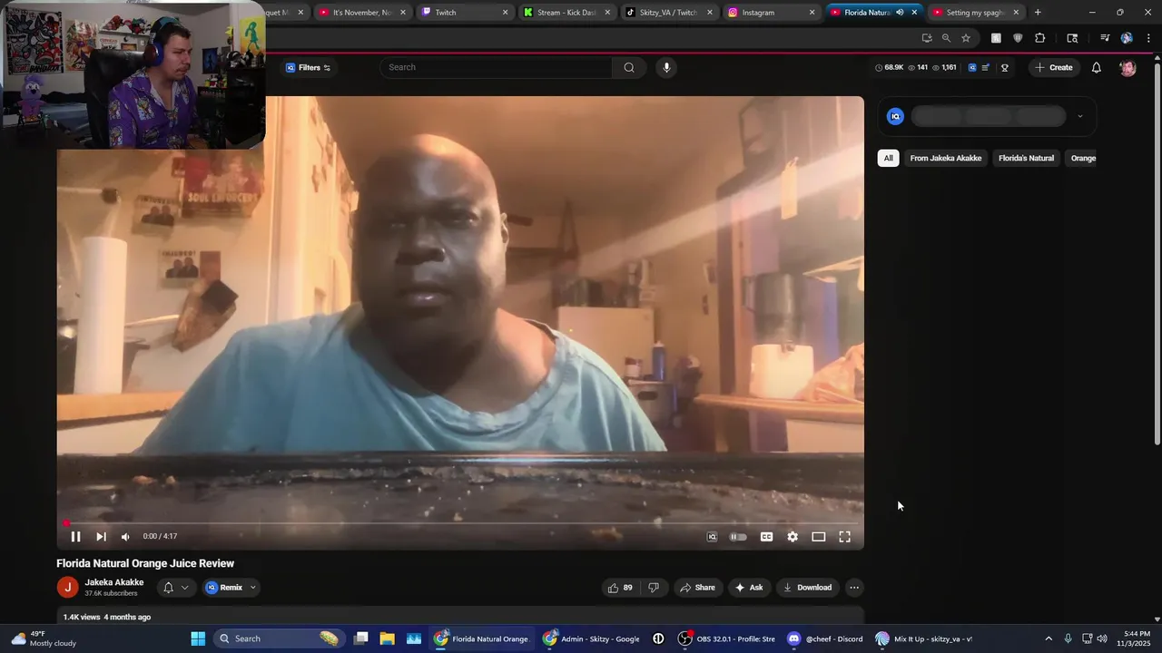
Task: Open the Windows Start menu
Action: point(198,638)
